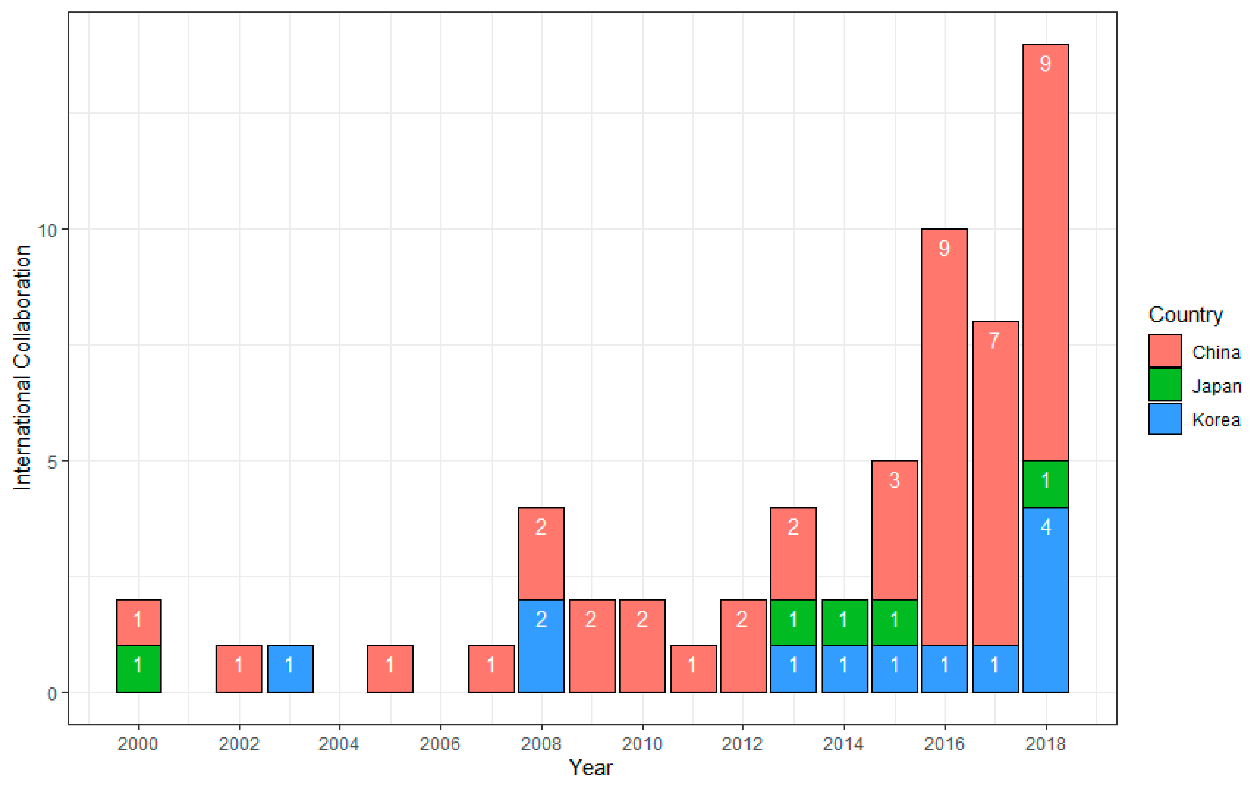Select the 2013 Korea blue bar segment
The width and height of the screenshot is (1250, 787).
pos(793,669)
